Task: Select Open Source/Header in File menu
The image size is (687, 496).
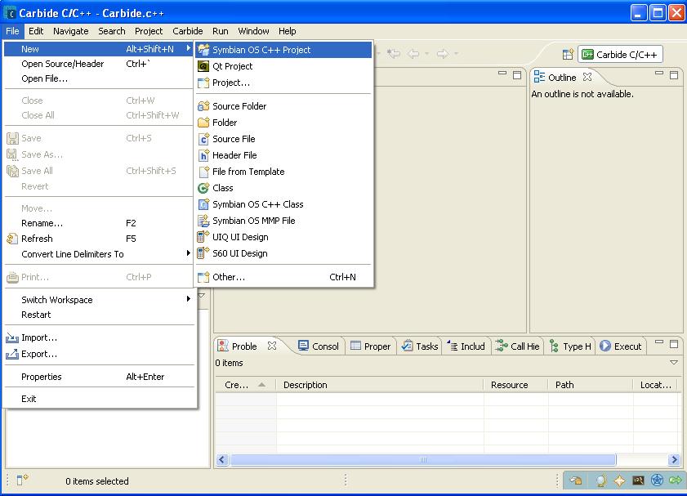Action: point(99,64)
